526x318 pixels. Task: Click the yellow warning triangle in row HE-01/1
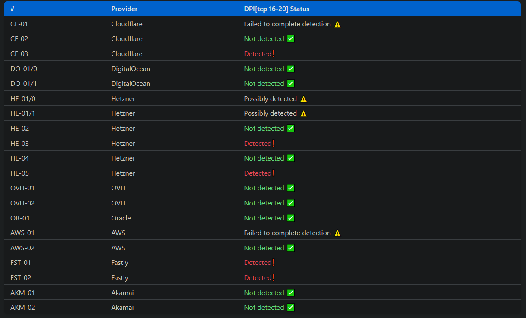pyautogui.click(x=304, y=113)
